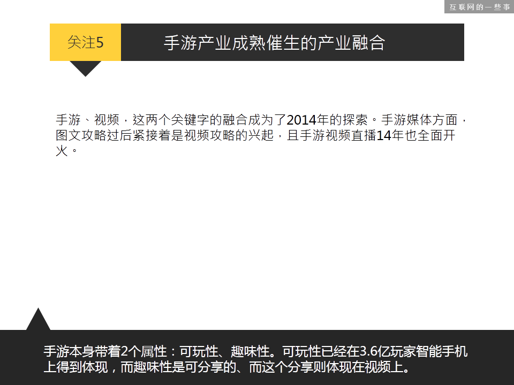Viewport: 514px width, 385px height.
Task: Select the title 手游产业成熟催生的产业融合
Action: [274, 43]
